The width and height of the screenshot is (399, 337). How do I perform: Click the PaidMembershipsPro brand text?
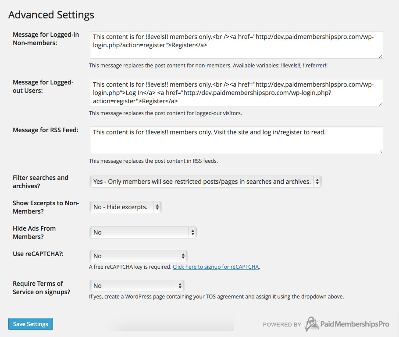355,324
